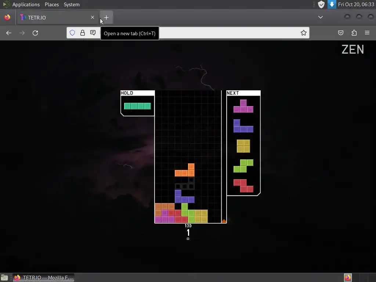The height and width of the screenshot is (282, 376).
Task: Reload the TETR.IO page
Action: 35,33
